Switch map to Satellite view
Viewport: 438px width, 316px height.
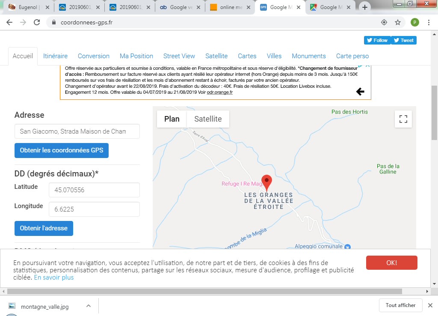point(208,119)
